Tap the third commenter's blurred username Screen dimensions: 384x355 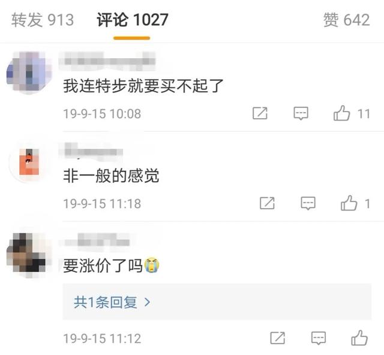tap(95, 241)
